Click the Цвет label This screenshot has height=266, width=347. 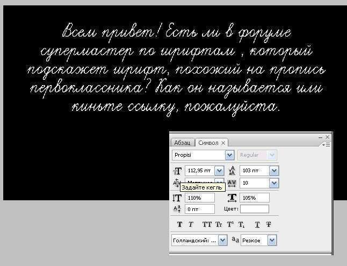[231, 209]
